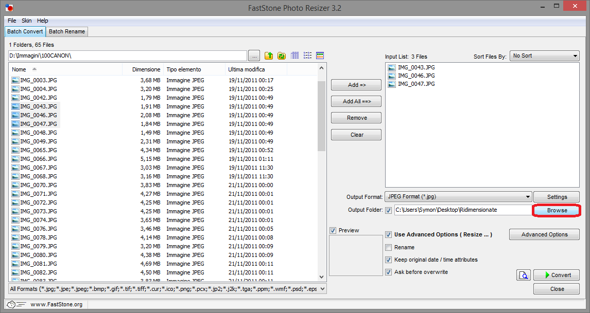This screenshot has width=590, height=313.
Task: Open the Skin menu
Action: pos(27,21)
